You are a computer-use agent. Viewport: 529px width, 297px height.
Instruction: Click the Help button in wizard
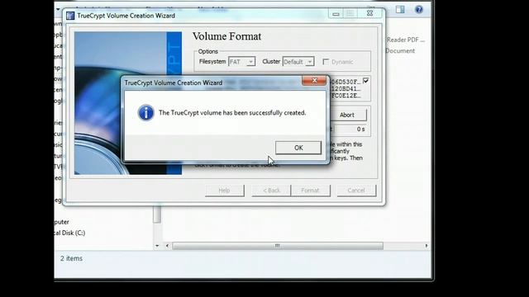pos(224,191)
